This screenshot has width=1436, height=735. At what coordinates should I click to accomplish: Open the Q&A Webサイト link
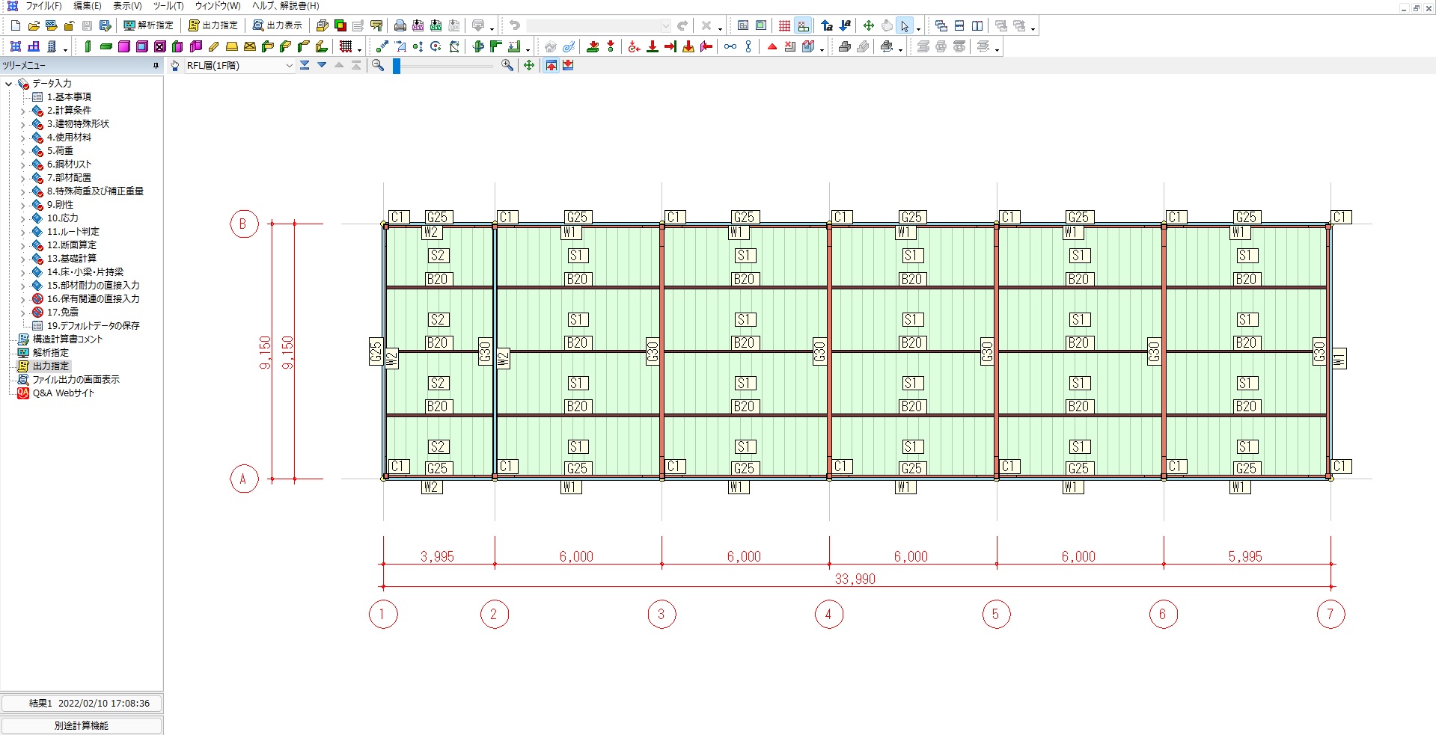[64, 393]
